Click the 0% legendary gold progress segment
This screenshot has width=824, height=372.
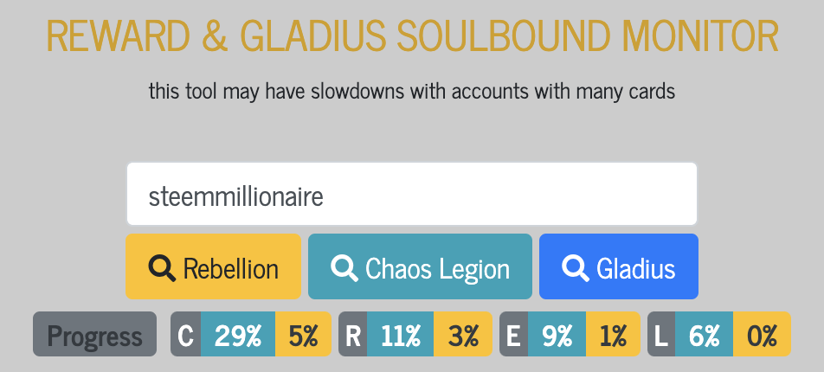click(x=762, y=335)
